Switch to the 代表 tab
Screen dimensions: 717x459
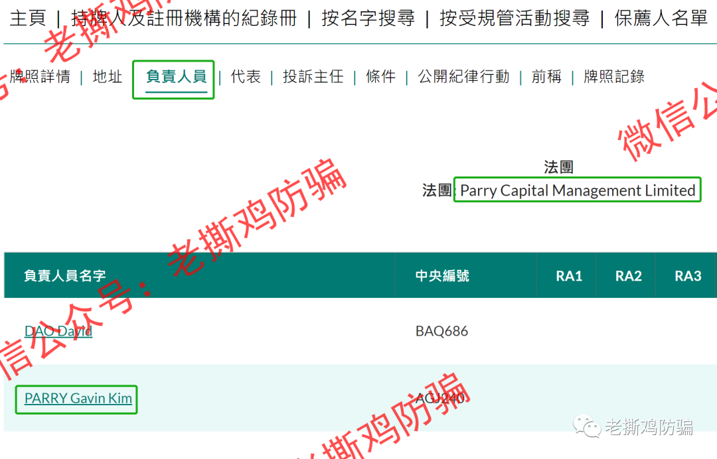click(x=246, y=76)
